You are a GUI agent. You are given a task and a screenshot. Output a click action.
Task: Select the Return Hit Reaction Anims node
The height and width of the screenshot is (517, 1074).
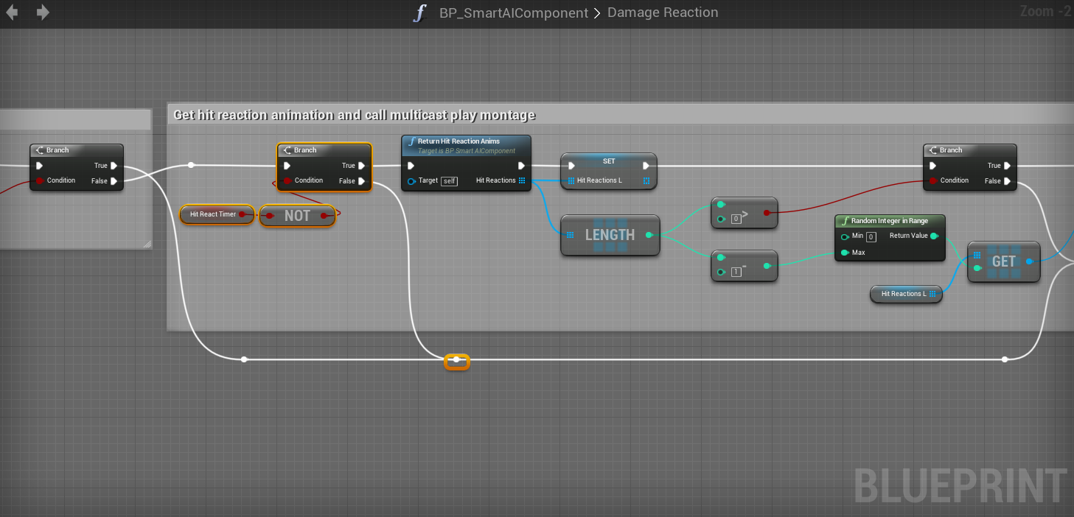pos(465,141)
